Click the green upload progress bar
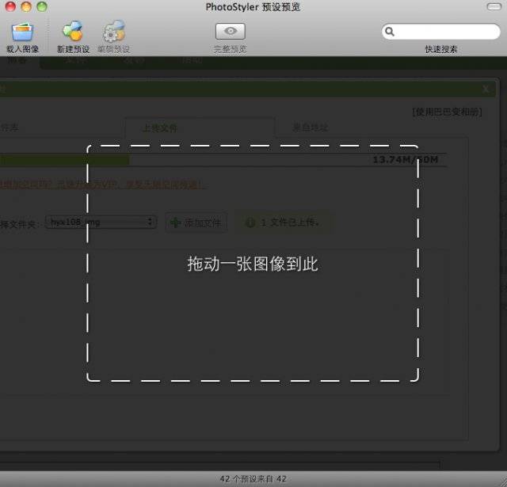 coord(63,160)
